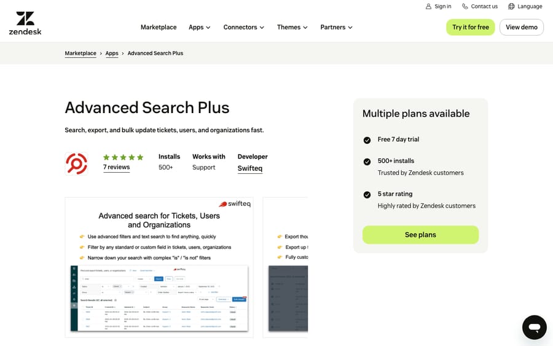This screenshot has height=346, width=553.
Task: Open the first app screenshot thumbnail
Action: click(159, 267)
